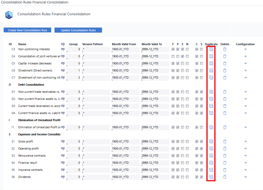
Task: Delete rule D1 using the trash icon
Action: (x=225, y=92)
